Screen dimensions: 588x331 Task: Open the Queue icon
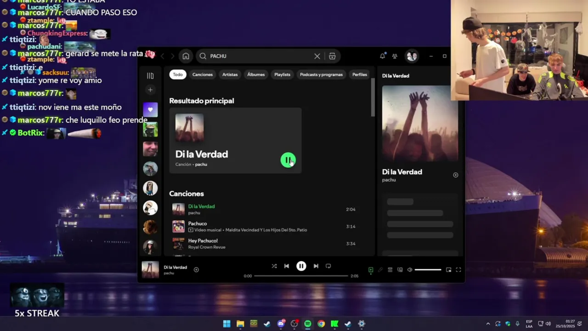point(390,270)
